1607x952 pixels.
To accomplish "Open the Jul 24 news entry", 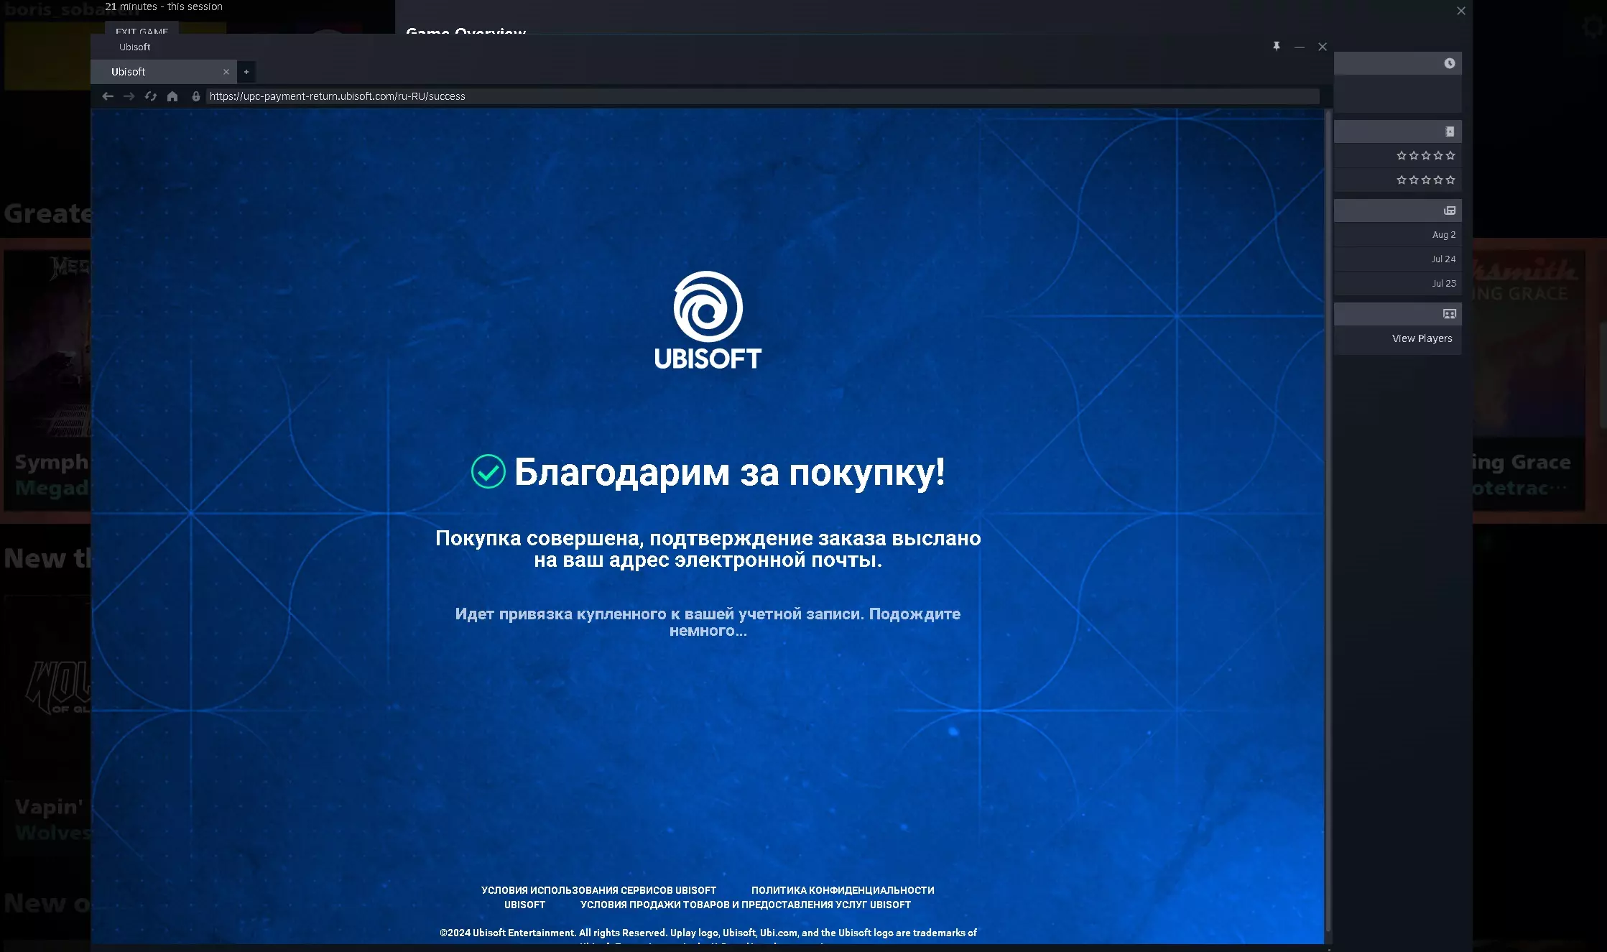I will click(x=1443, y=259).
